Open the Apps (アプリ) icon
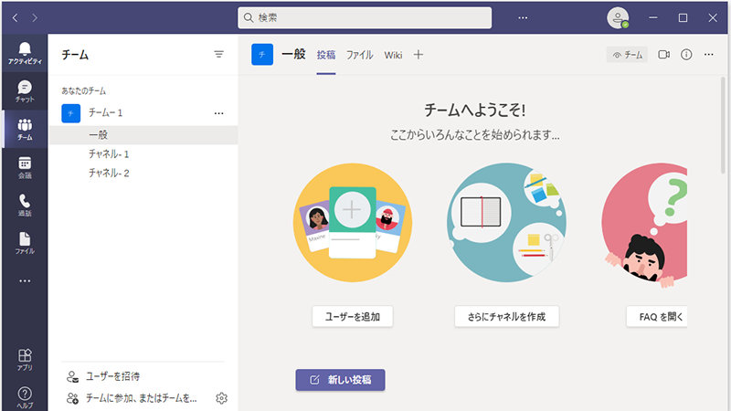 coord(25,359)
